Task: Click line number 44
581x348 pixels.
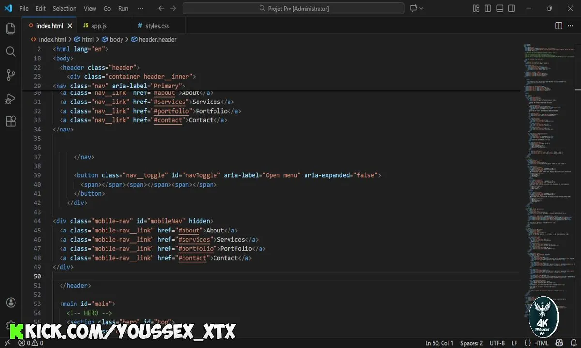Action: [x=37, y=221]
